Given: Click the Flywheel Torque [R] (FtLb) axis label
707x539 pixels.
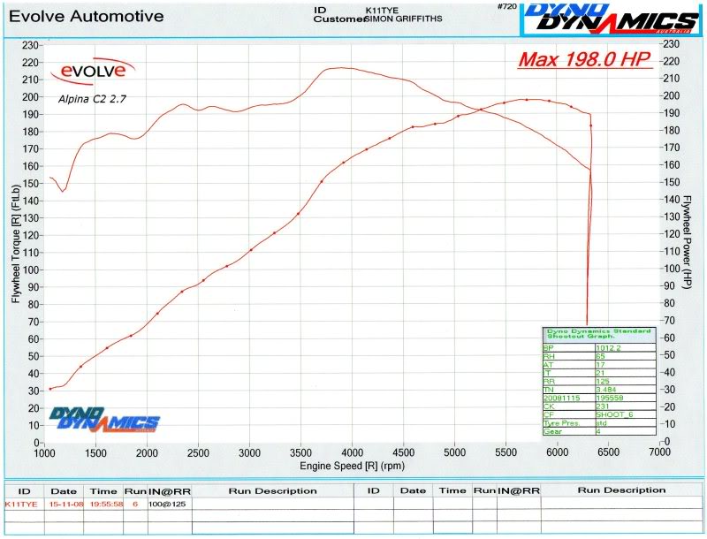Looking at the screenshot, I should pyautogui.click(x=15, y=244).
